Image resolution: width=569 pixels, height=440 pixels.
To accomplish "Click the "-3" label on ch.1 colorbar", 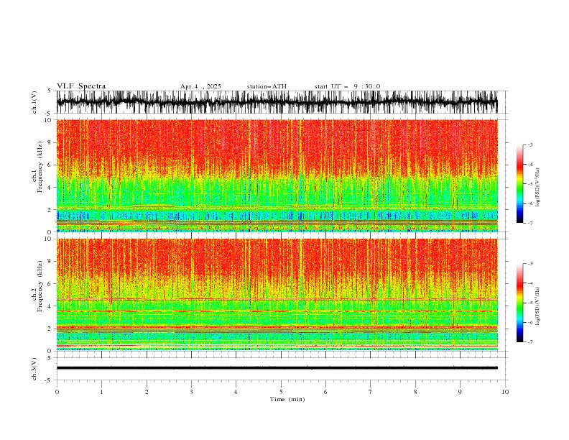I will (530, 145).
